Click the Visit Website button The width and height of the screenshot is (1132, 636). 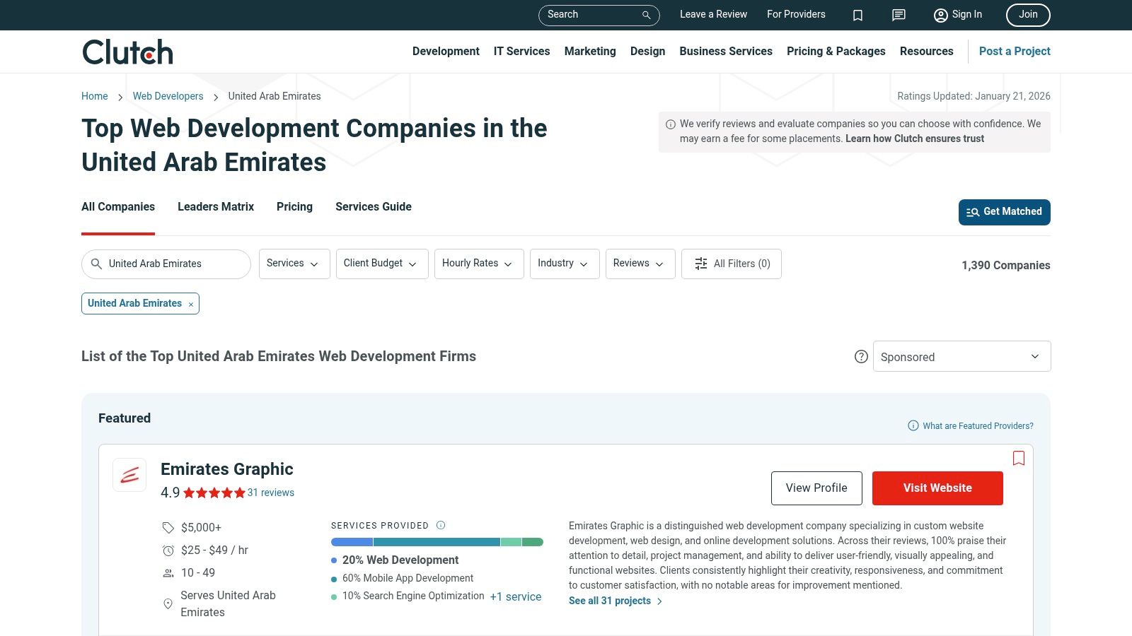pyautogui.click(x=937, y=488)
